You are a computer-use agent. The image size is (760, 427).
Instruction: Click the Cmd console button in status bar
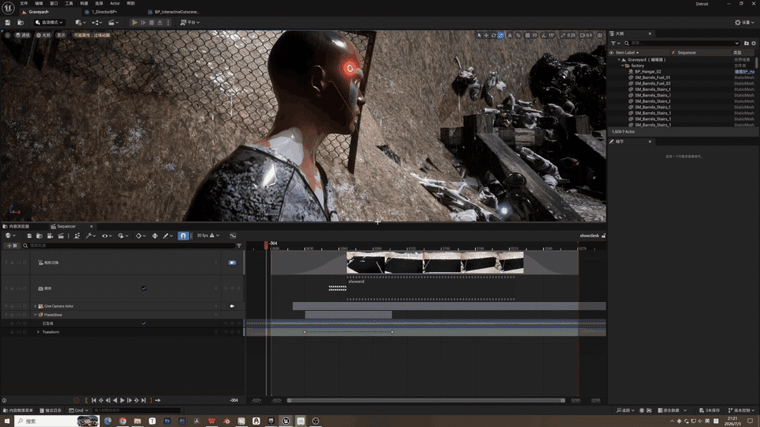tap(79, 410)
